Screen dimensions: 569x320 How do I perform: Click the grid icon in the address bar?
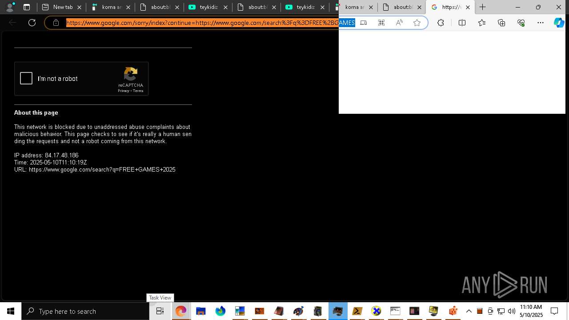pyautogui.click(x=381, y=23)
